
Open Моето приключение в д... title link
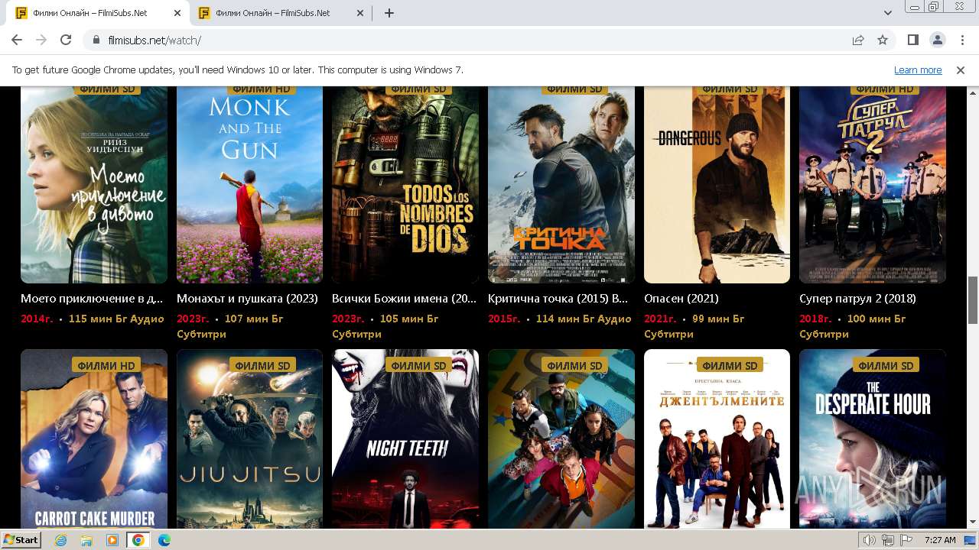92,299
